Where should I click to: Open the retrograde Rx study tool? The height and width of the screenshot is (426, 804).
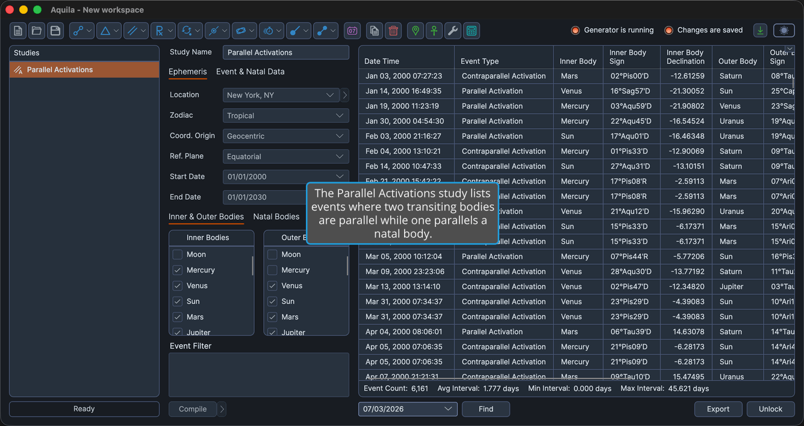pyautogui.click(x=163, y=30)
